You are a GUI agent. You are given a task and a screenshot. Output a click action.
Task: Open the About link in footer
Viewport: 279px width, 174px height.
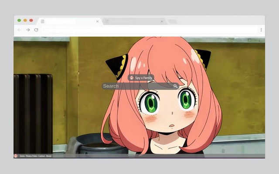point(48,156)
